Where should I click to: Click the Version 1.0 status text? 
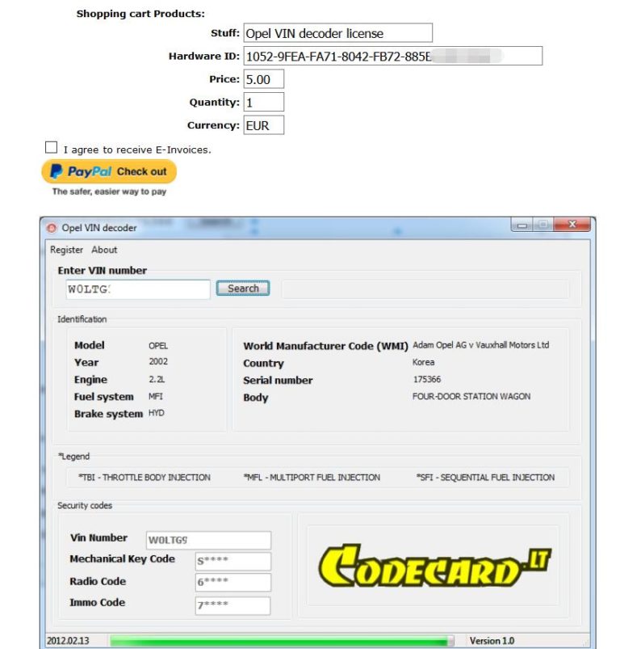(x=492, y=641)
